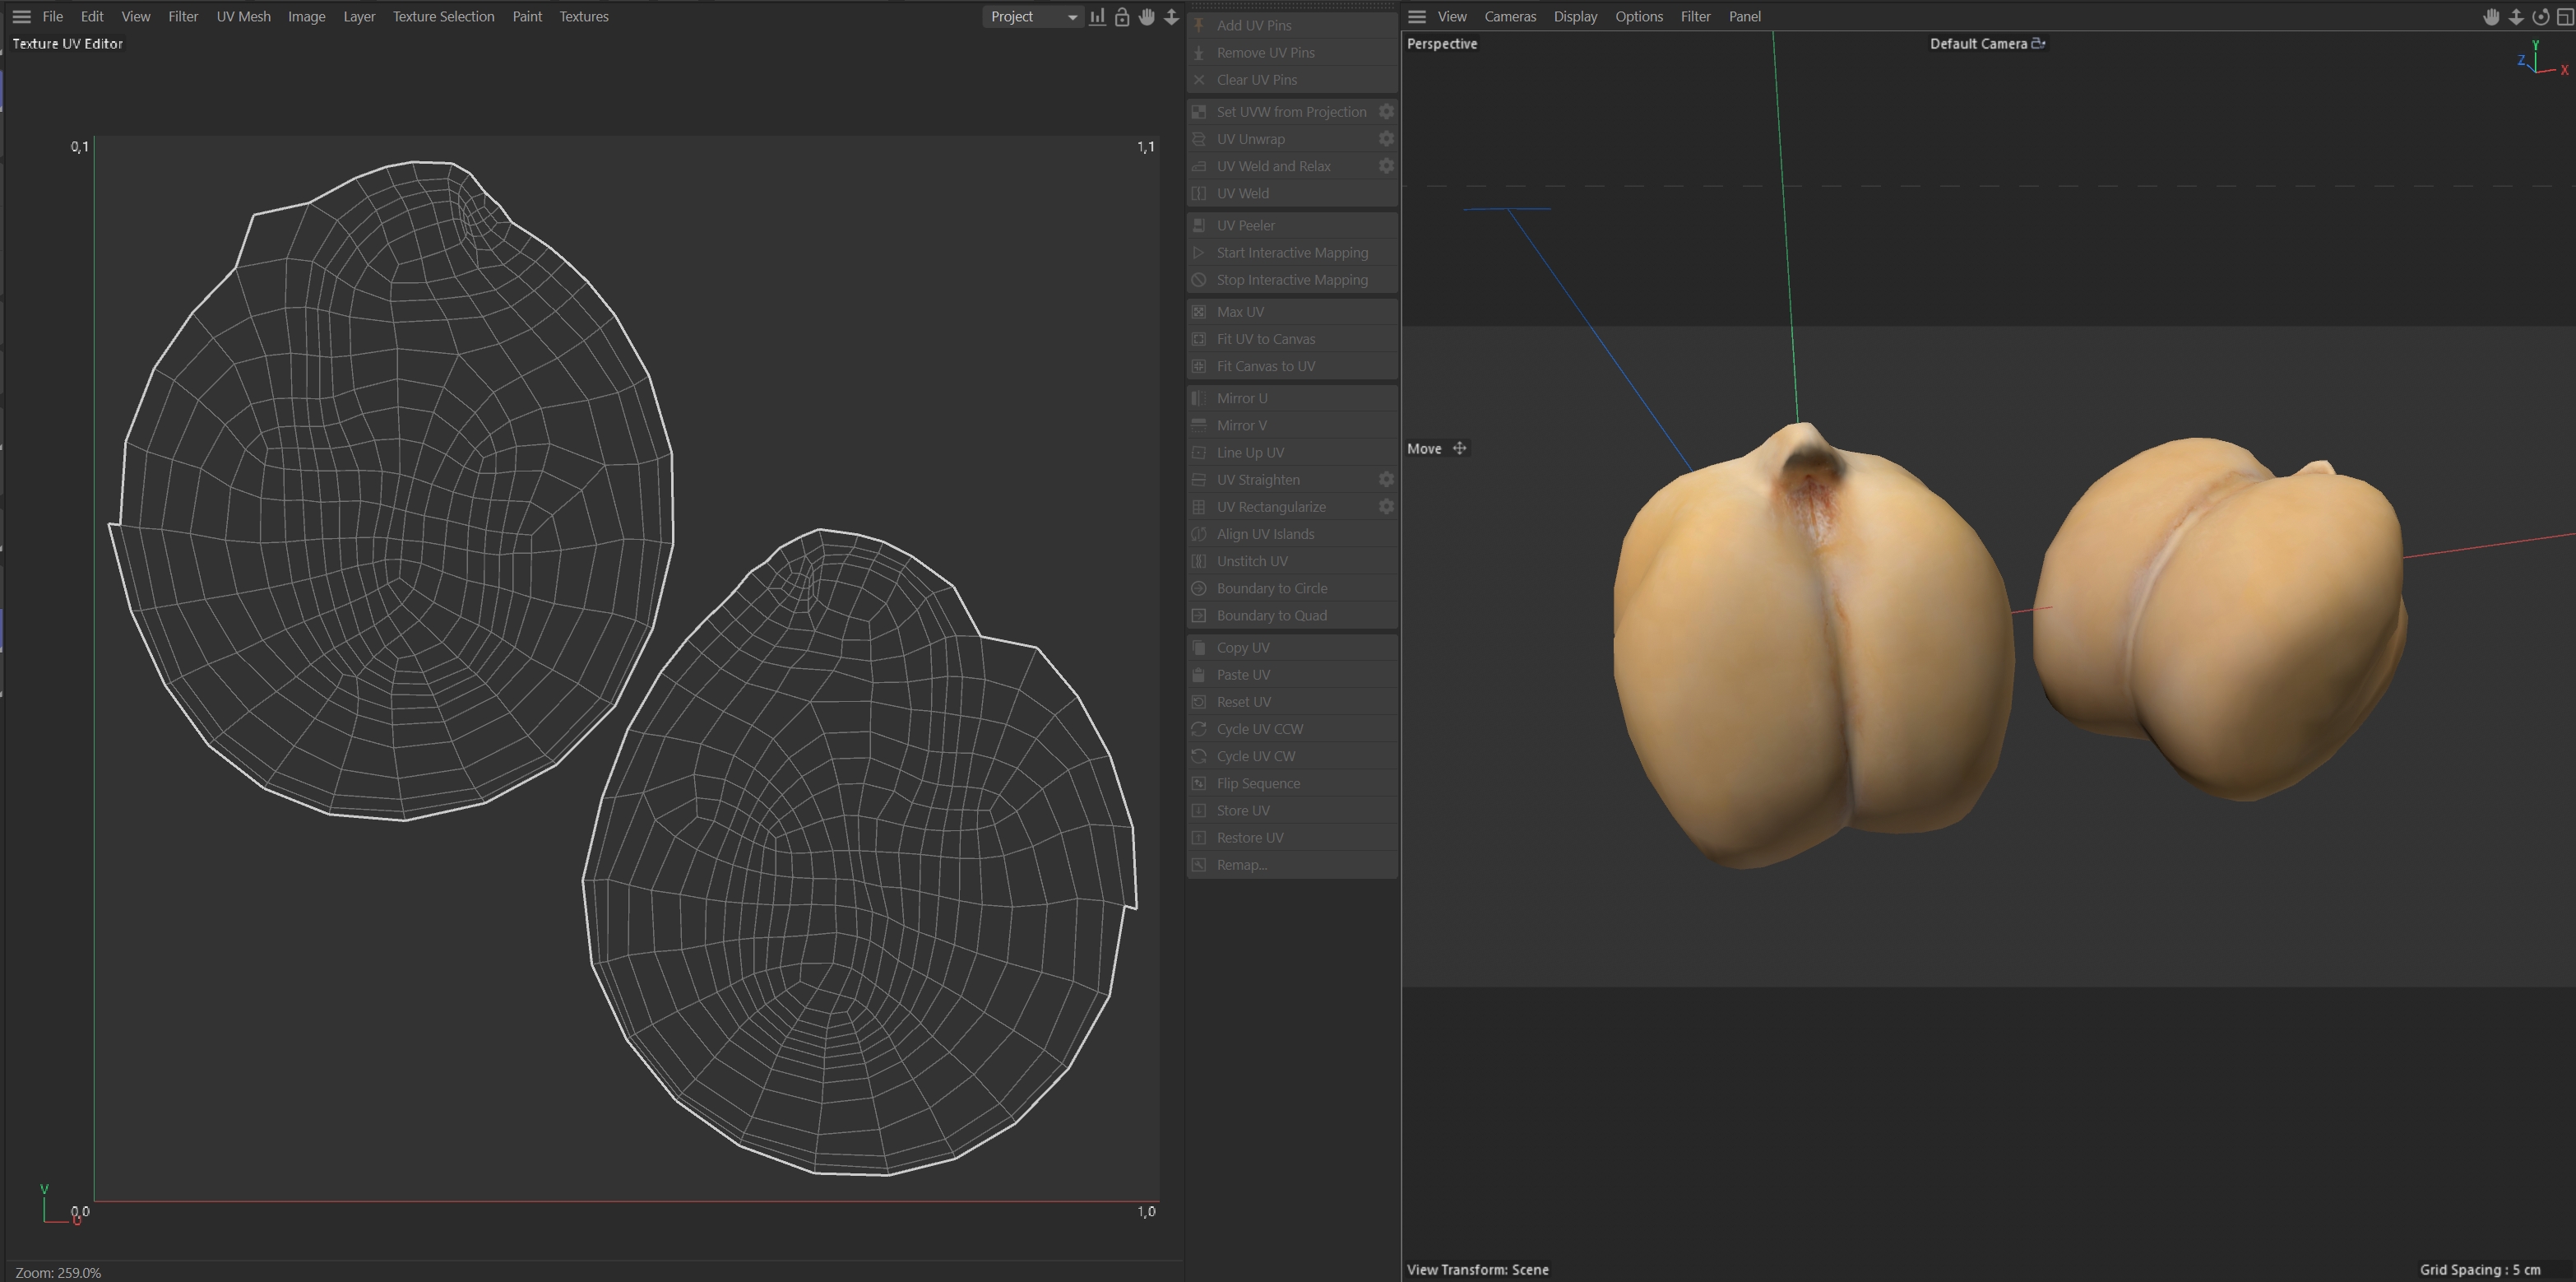Click the viewport orbit/rotate camera icon
The height and width of the screenshot is (1282, 2576).
pos(2540,17)
